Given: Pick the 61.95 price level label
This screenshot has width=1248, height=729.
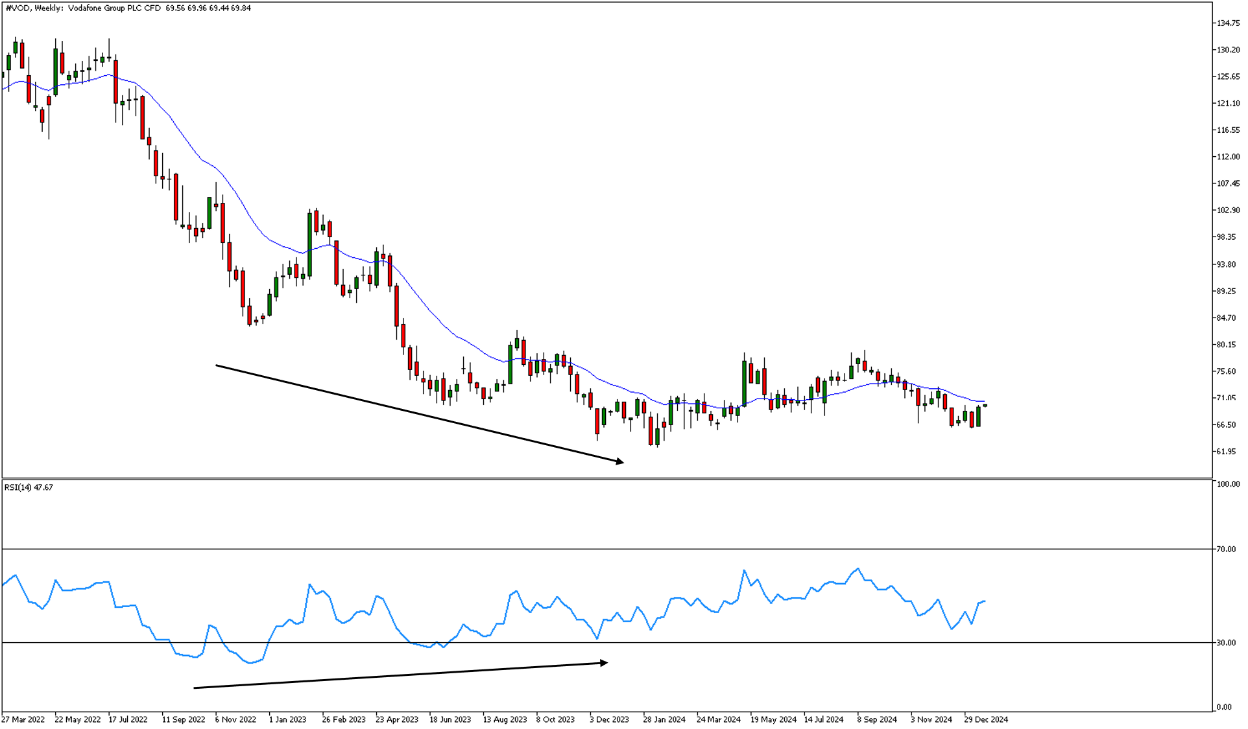Looking at the screenshot, I should pos(1226,452).
